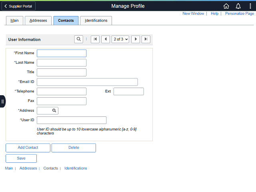Click Personalize Page link
This screenshot has height=192, width=256.
[x=240, y=14]
